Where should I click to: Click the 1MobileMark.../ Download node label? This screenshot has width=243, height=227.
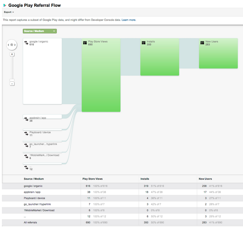(x=44, y=155)
